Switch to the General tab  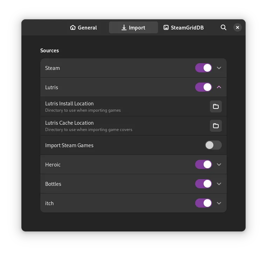tap(83, 27)
